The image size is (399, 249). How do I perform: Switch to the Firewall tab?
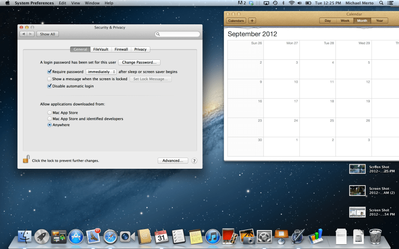[121, 49]
